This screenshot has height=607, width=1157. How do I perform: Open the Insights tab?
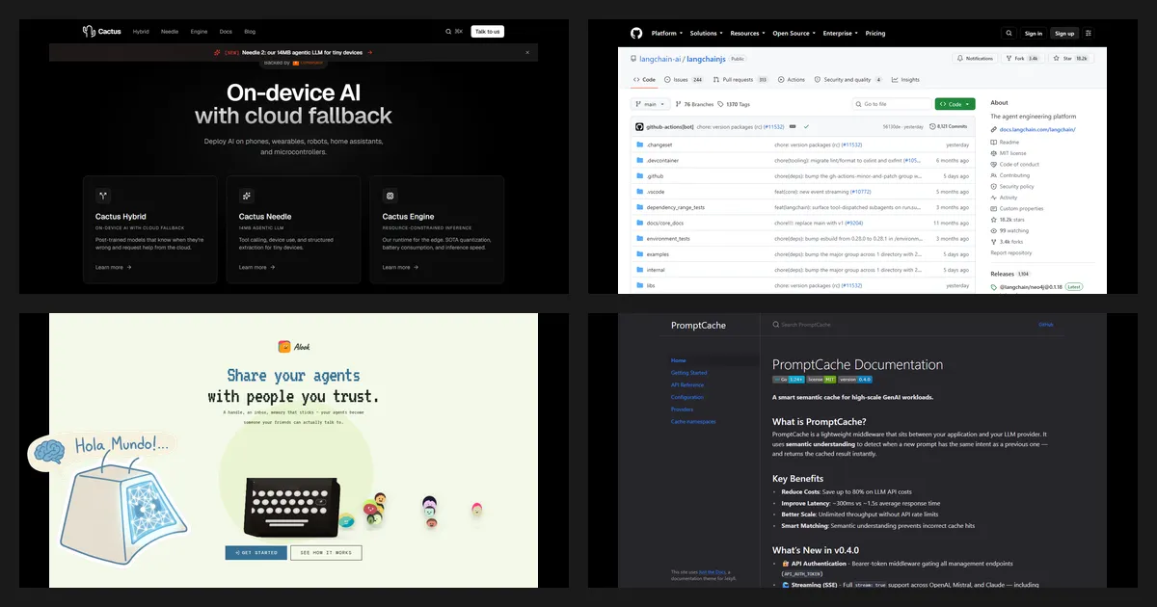point(905,80)
